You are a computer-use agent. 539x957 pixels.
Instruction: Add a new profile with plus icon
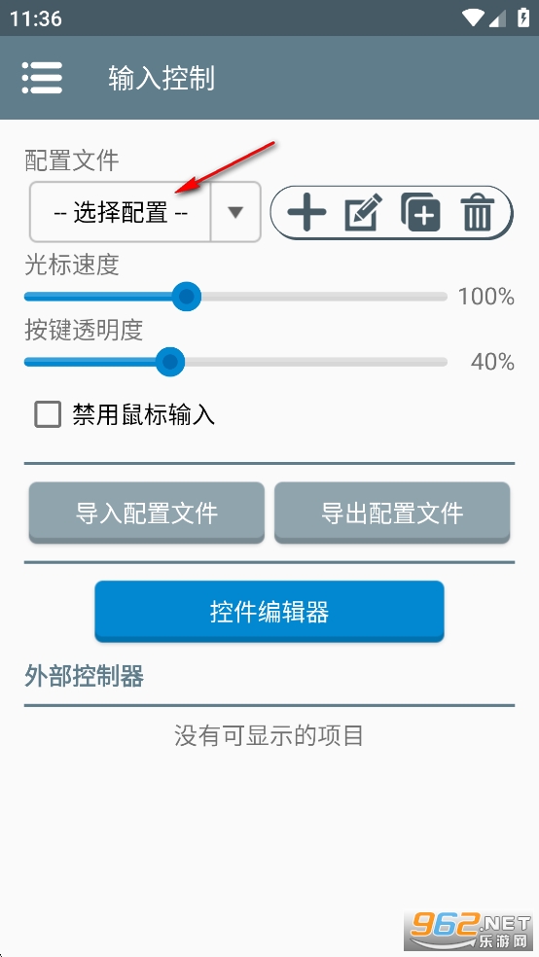(x=306, y=213)
